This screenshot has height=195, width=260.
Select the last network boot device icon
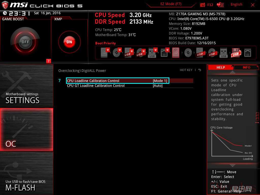point(248,53)
